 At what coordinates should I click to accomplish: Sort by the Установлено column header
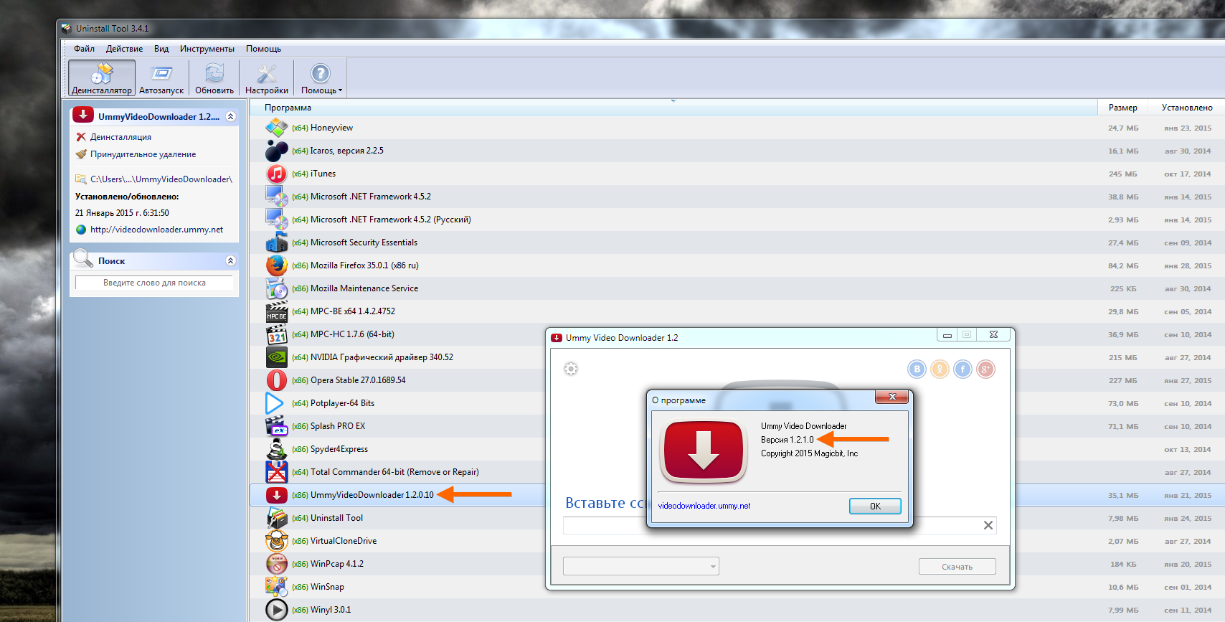click(1186, 108)
